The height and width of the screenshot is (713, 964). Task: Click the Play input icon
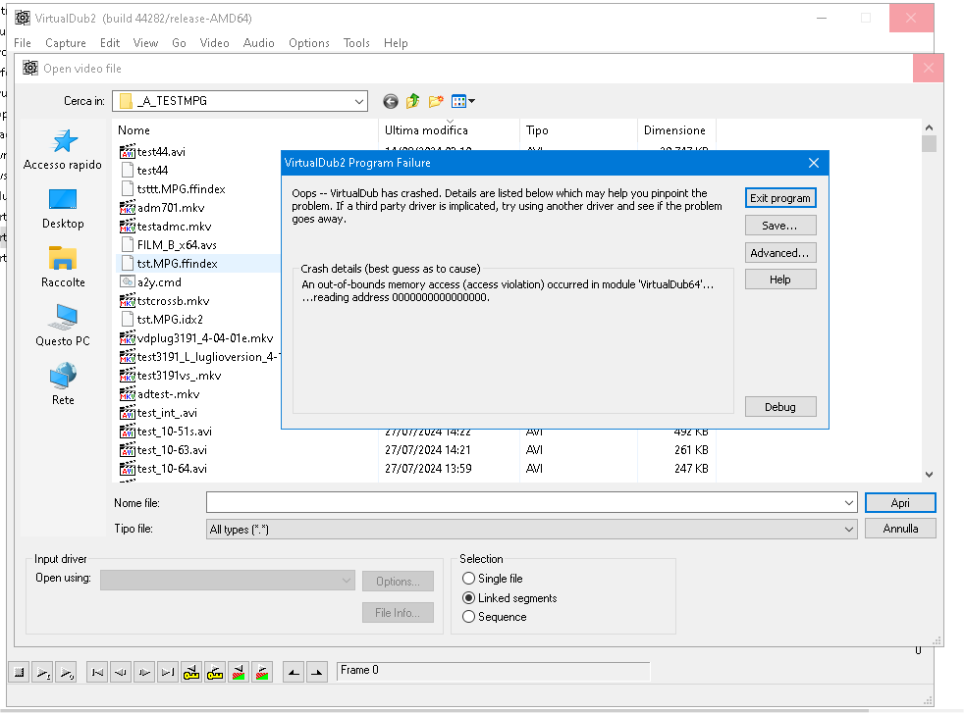(42, 673)
